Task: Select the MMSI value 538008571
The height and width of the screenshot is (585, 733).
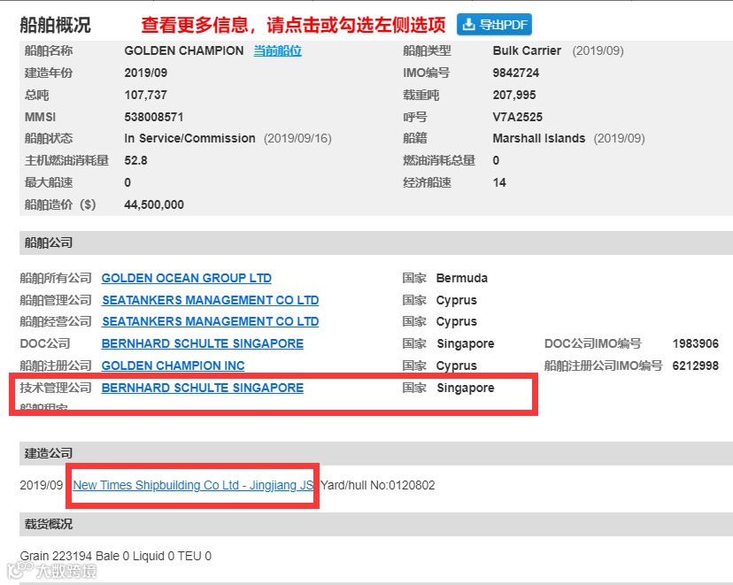Action: (154, 117)
